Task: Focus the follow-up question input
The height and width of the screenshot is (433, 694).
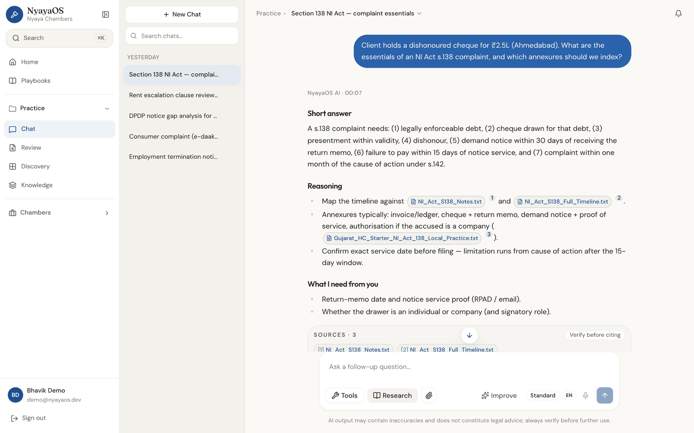Action: click(469, 367)
